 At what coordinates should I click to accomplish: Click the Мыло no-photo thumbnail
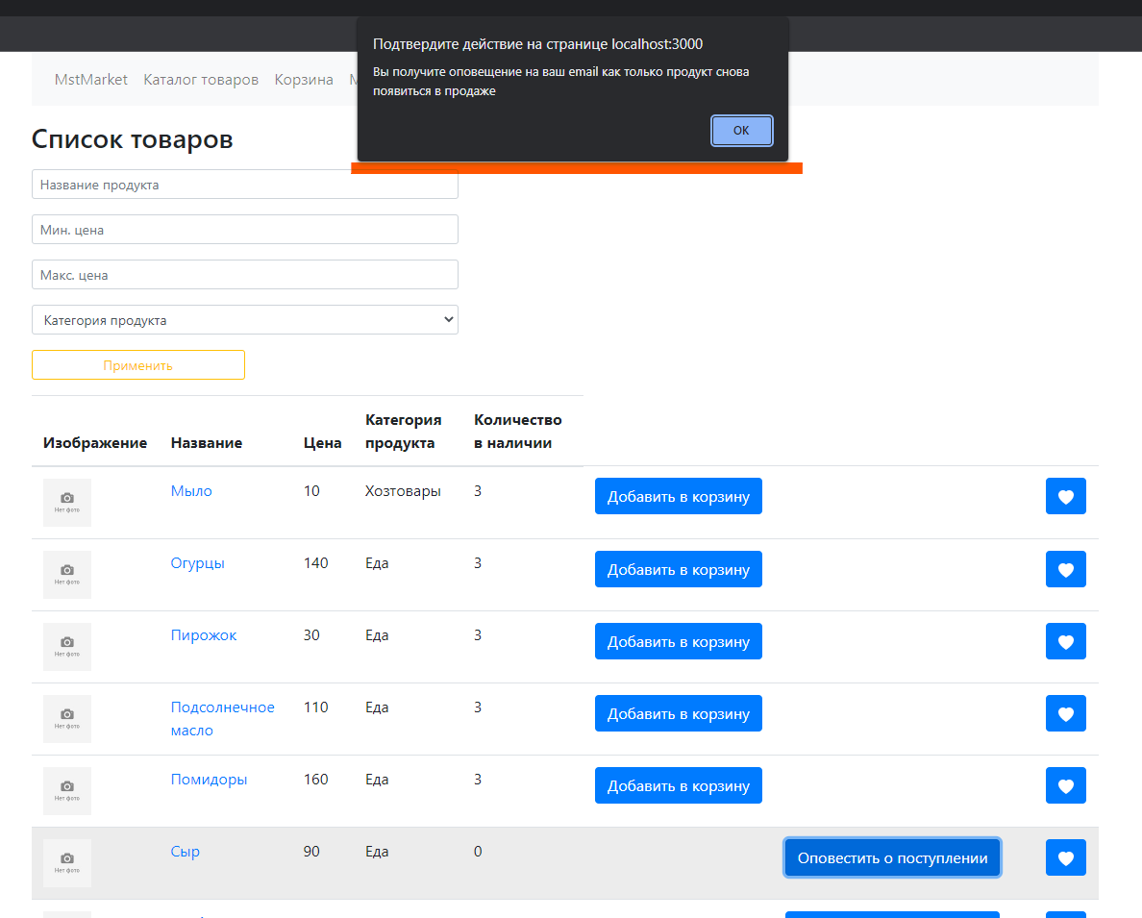[x=67, y=503]
